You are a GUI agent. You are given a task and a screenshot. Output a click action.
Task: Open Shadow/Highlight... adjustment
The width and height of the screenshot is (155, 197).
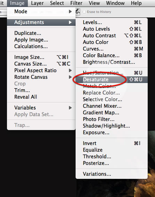coord(111,126)
